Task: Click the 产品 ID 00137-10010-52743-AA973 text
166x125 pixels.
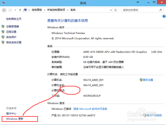Action: point(73,115)
